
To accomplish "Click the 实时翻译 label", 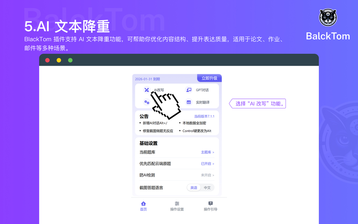I will (x=203, y=102).
